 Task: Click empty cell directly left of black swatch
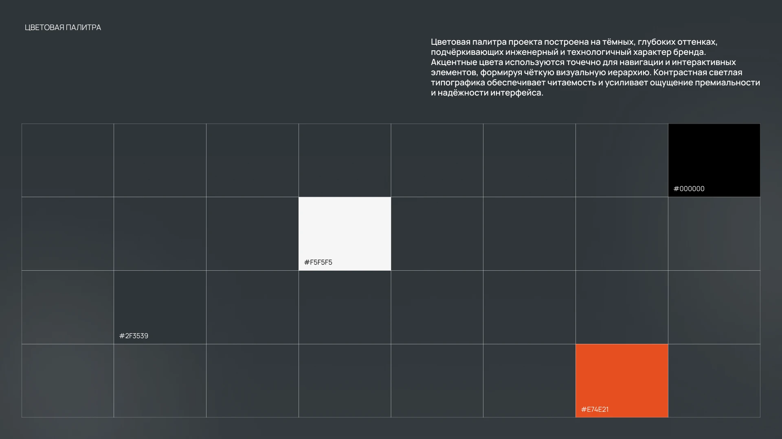click(622, 160)
